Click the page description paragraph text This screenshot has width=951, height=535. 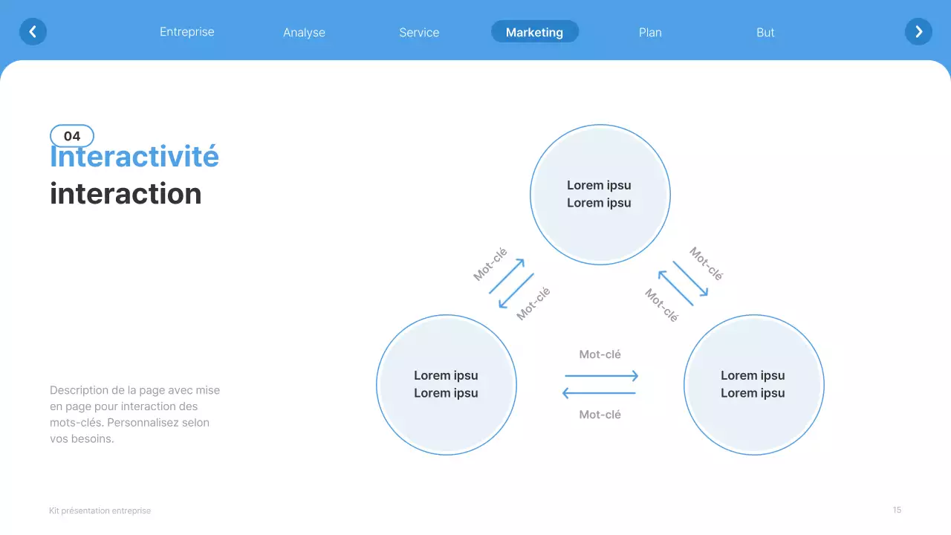click(x=134, y=414)
